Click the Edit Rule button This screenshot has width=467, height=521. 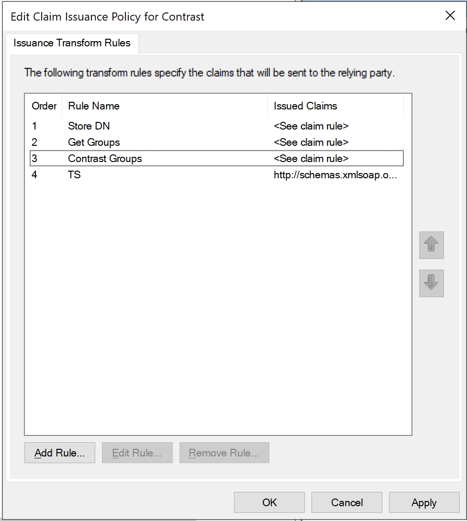137,453
